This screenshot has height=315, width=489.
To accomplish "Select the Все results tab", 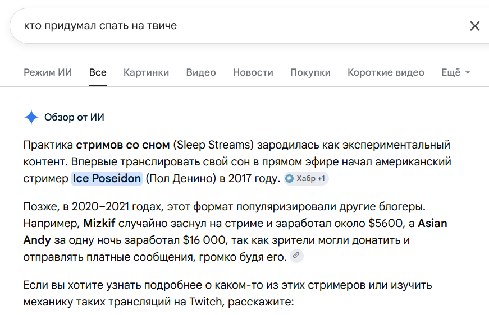I will [98, 72].
